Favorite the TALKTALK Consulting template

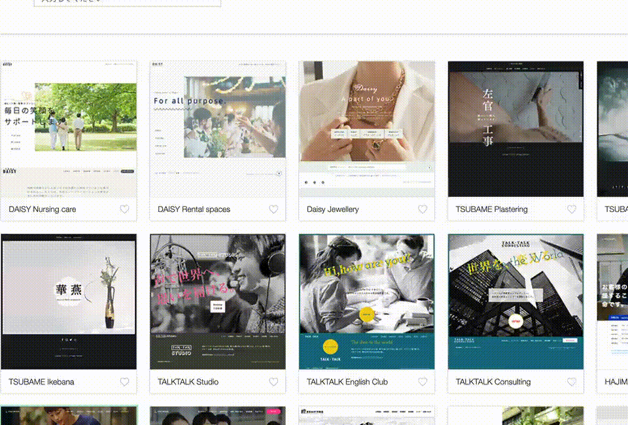click(x=572, y=382)
